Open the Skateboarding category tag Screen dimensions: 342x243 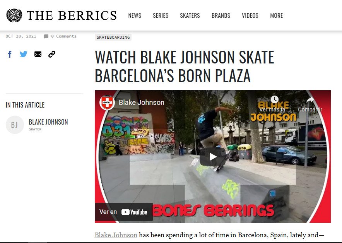[113, 37]
